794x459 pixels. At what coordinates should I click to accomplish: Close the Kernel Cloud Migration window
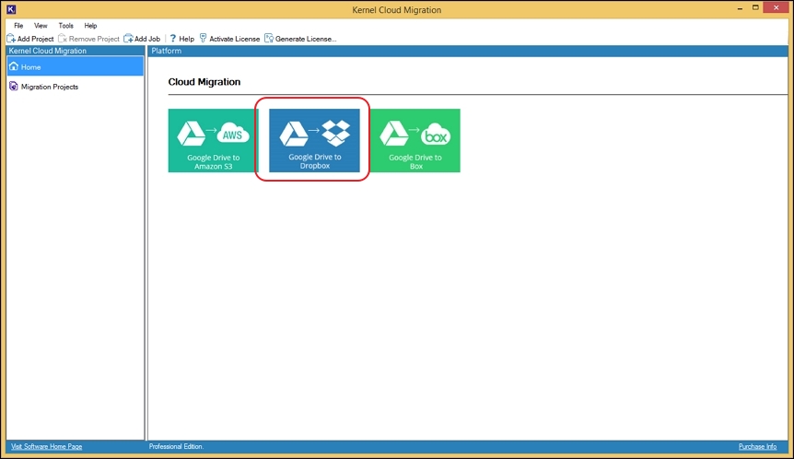click(776, 7)
